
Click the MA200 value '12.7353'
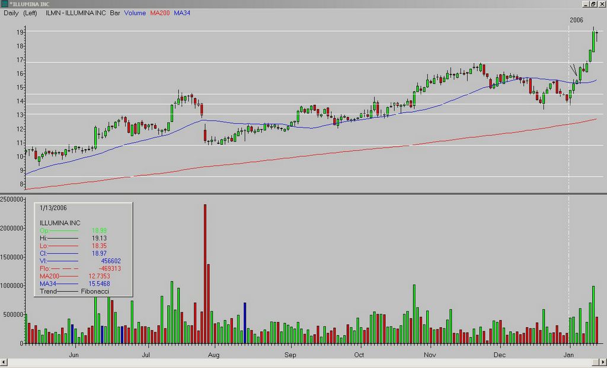[x=100, y=277]
